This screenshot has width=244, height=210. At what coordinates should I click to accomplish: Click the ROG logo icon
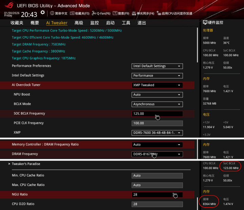(9, 5)
